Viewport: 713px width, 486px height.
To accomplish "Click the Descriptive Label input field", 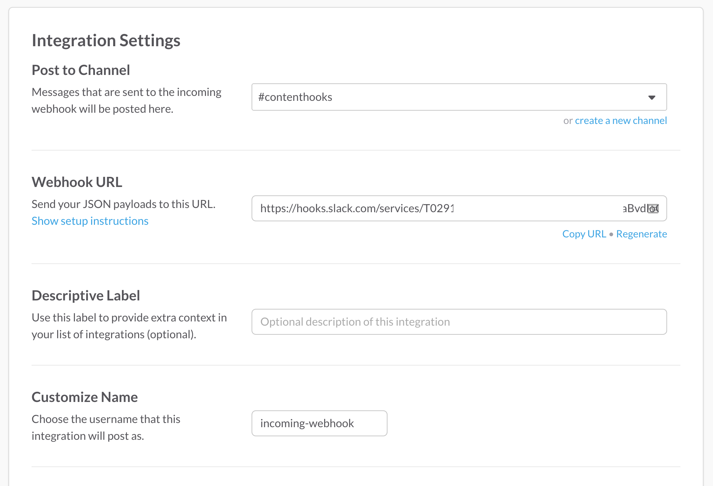I will click(x=459, y=322).
